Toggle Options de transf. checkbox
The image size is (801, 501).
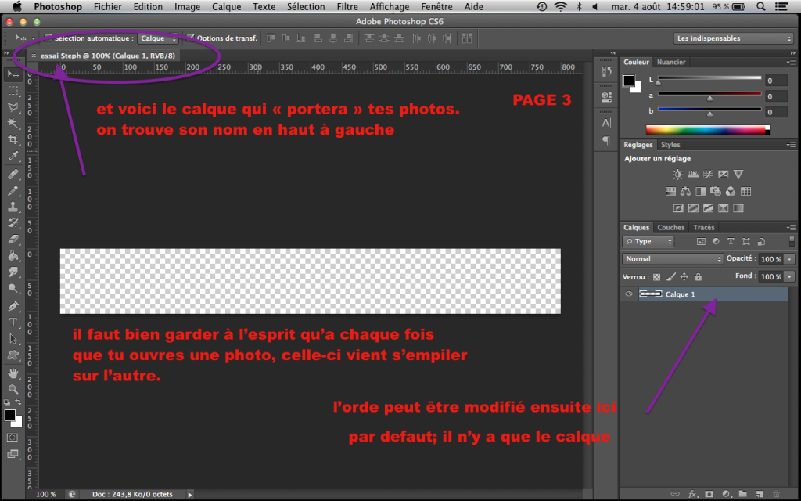[191, 38]
